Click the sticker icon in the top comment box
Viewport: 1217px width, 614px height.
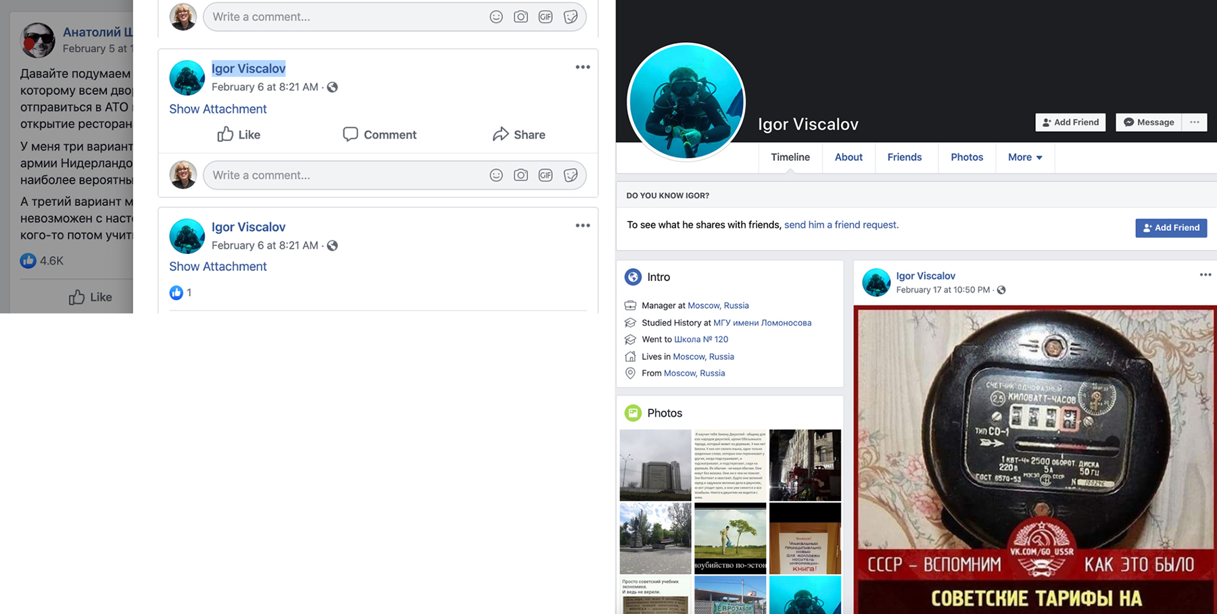point(571,17)
